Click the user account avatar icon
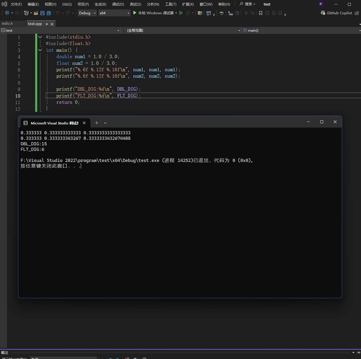Image resolution: width=361 pixels, height=359 pixels. tap(321, 4)
